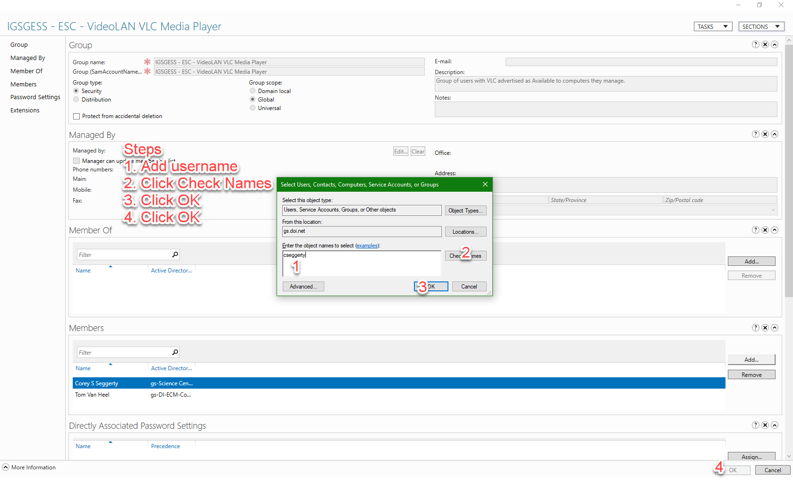Screen dimensions: 793x484
Task: Remove the Managed By section
Action: 765,134
